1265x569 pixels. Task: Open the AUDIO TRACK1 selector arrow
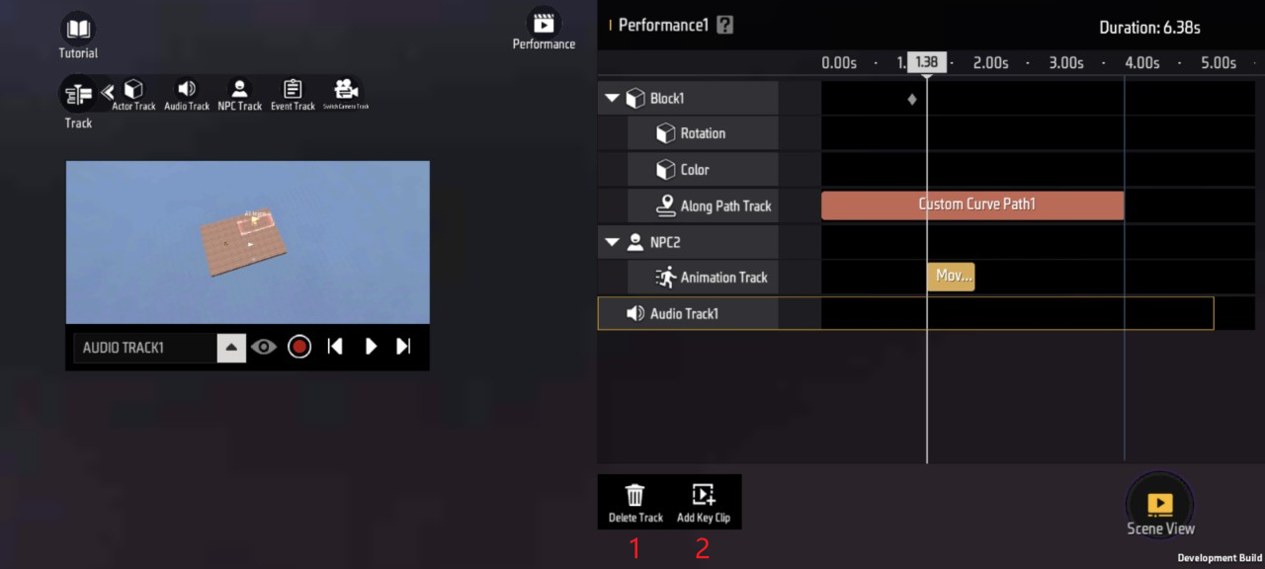click(x=231, y=348)
